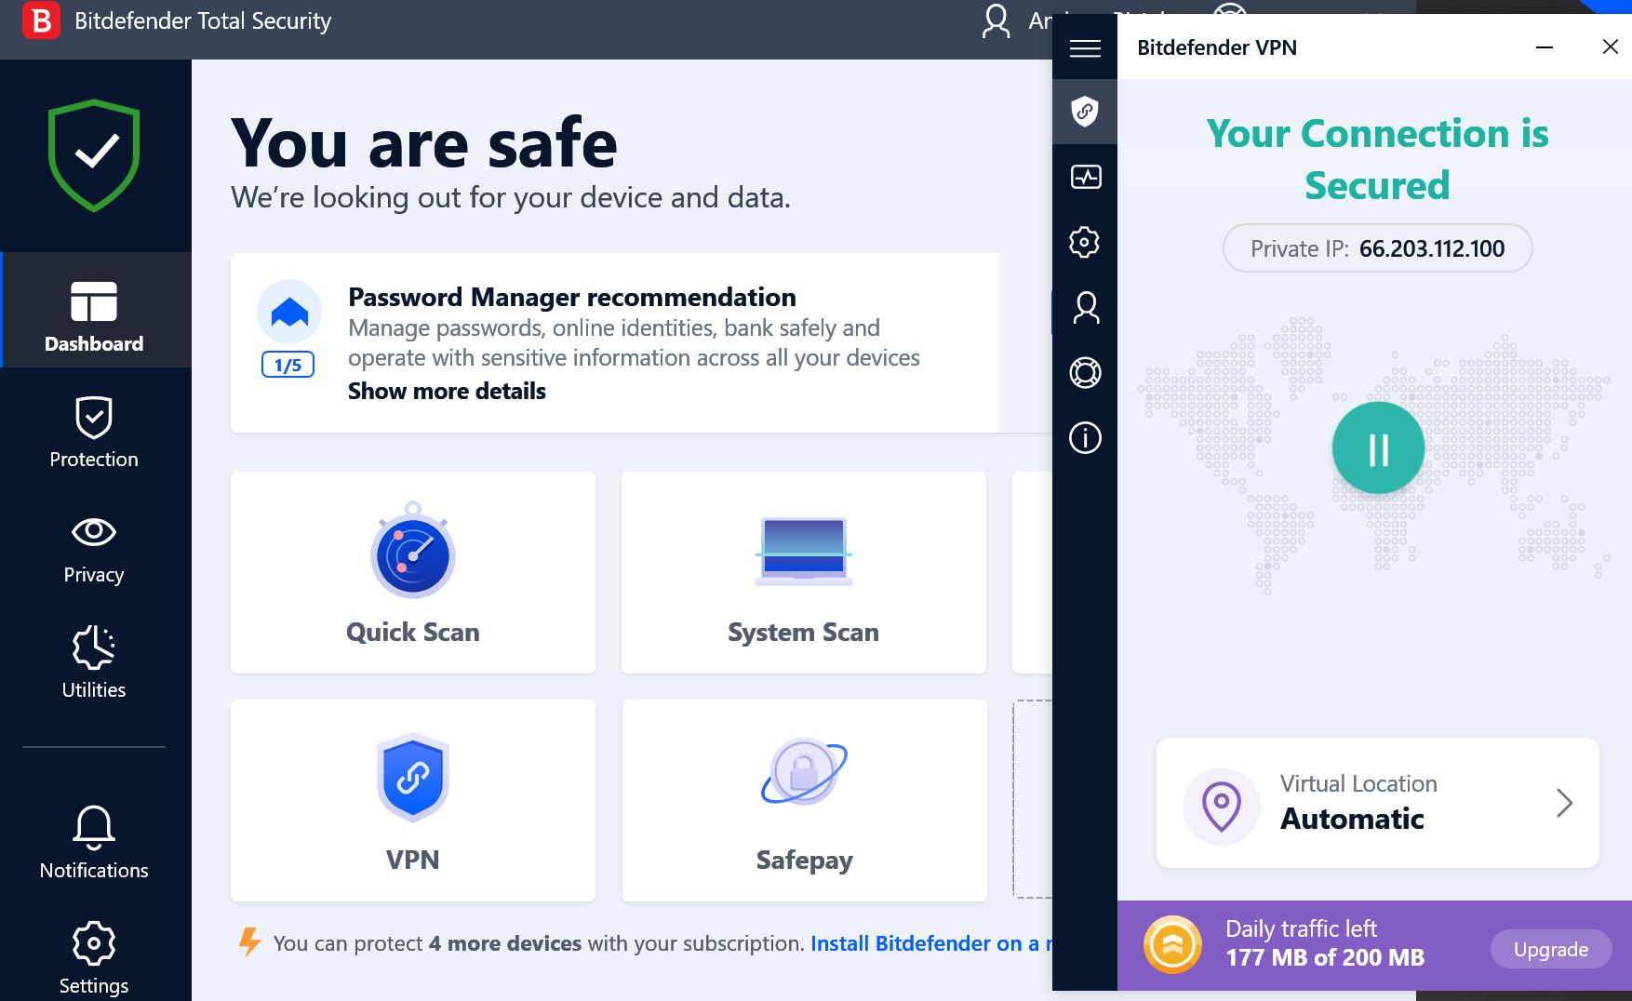The height and width of the screenshot is (1001, 1632).
Task: Launch the System Scan tile
Action: pyautogui.click(x=804, y=572)
